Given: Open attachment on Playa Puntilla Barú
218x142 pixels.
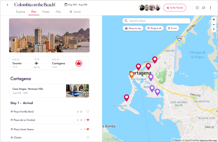Looking at the screenshot, I should [78, 112].
